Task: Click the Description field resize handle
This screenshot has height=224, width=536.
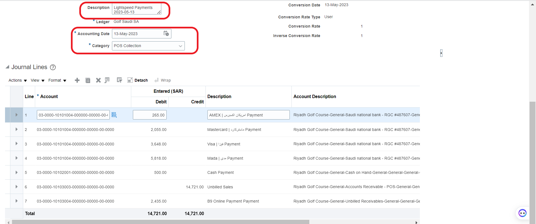Action: point(159,12)
